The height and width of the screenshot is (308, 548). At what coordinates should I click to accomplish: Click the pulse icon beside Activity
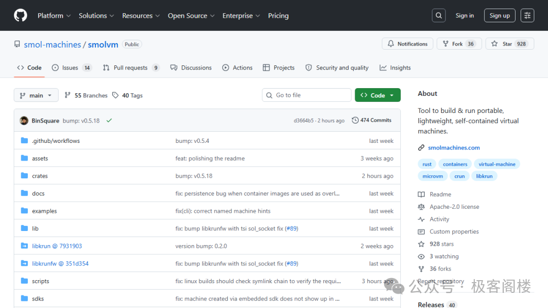tap(421, 219)
